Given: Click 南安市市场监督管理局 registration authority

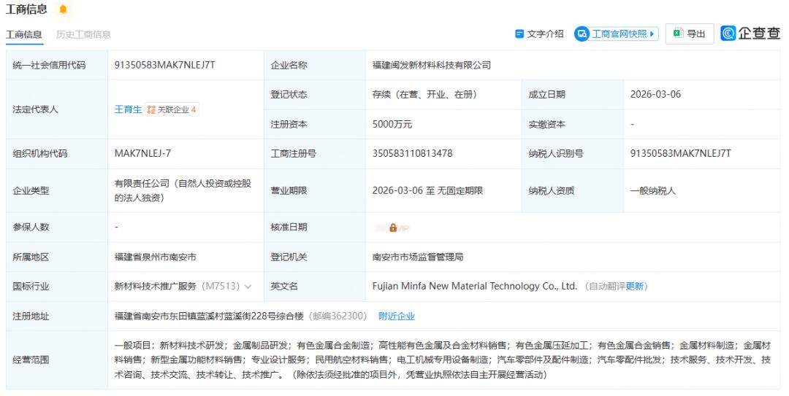Looking at the screenshot, I should click(418, 257).
